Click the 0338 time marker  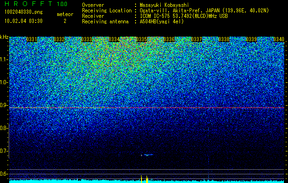click(x=224, y=39)
